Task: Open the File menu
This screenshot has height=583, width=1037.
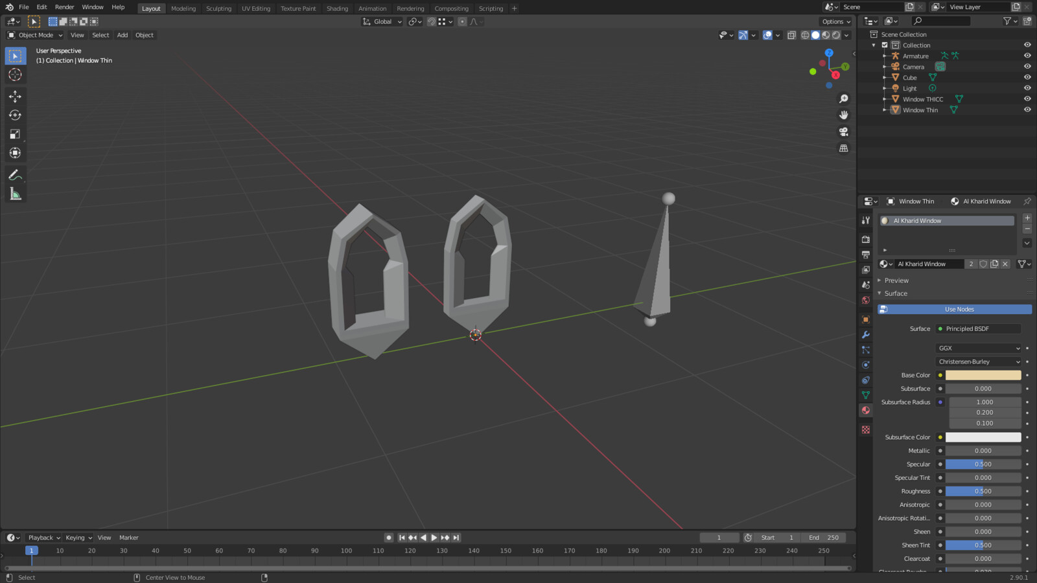Action: (24, 7)
